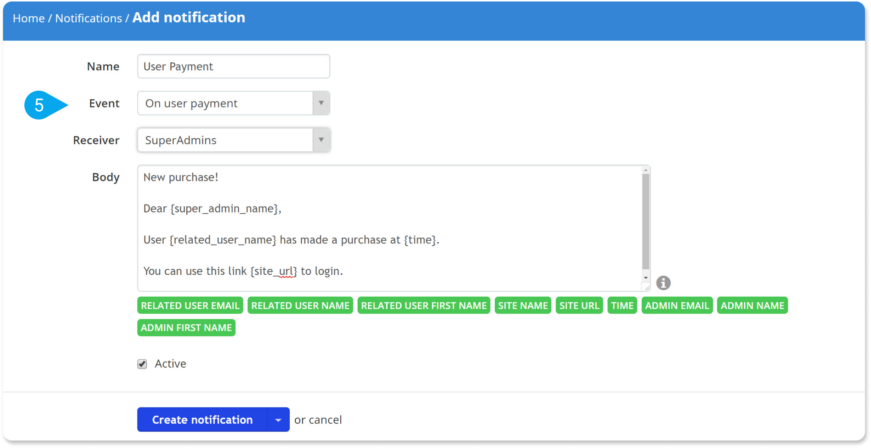Click the info icon beside Body field
This screenshot has height=448, width=871.
pyautogui.click(x=663, y=283)
